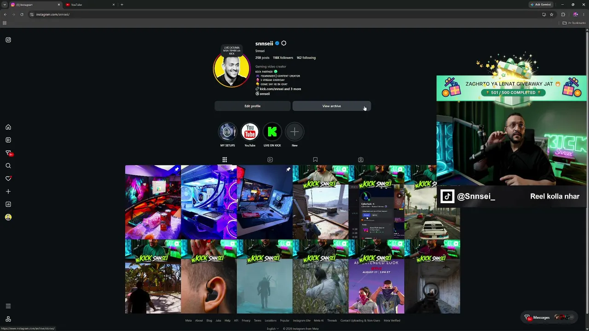Open the Threads footer link
The image size is (589, 331).
click(332, 320)
